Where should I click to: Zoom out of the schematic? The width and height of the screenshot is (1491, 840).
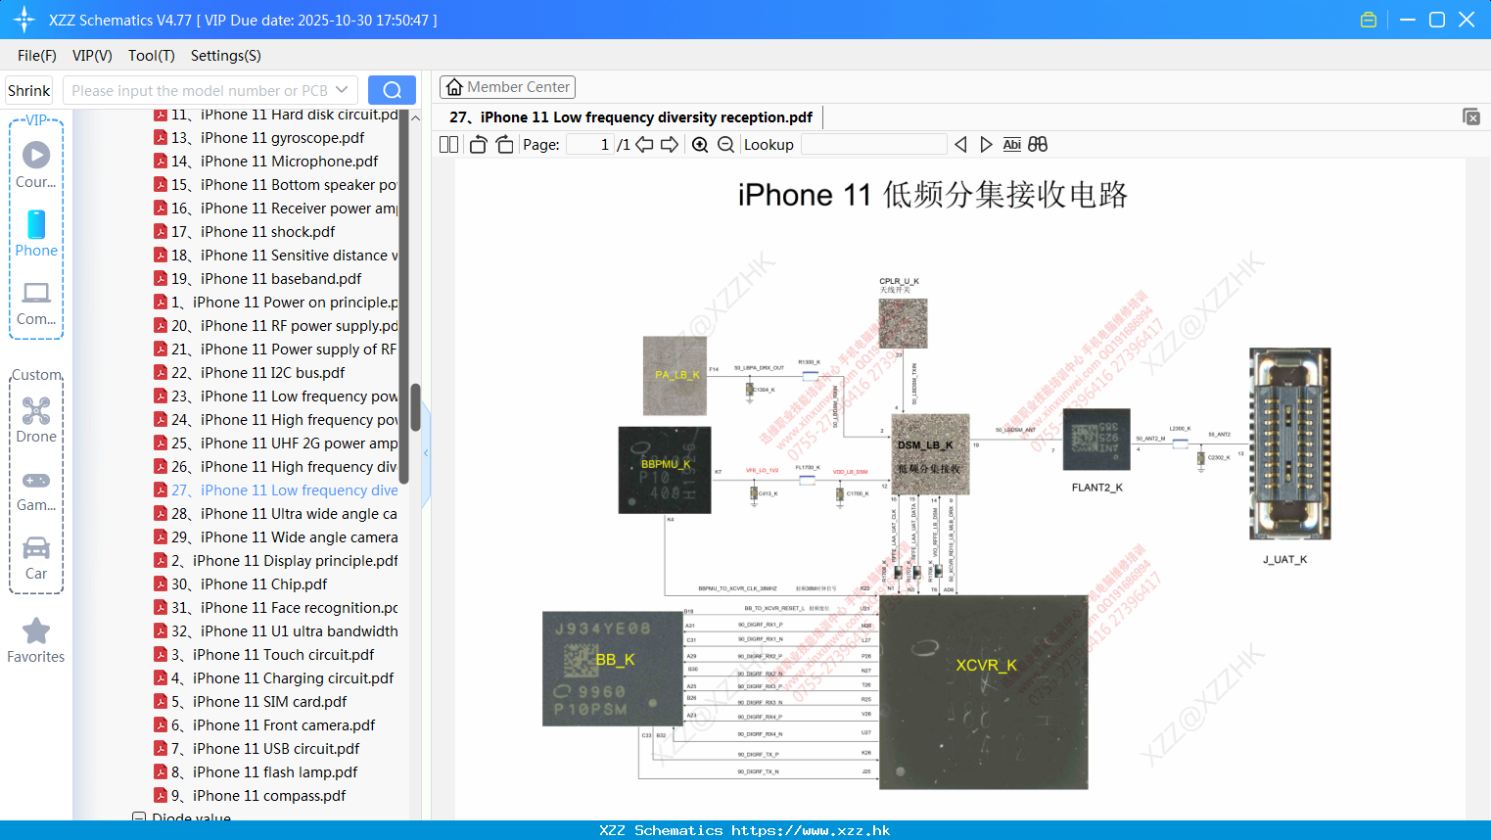click(725, 145)
